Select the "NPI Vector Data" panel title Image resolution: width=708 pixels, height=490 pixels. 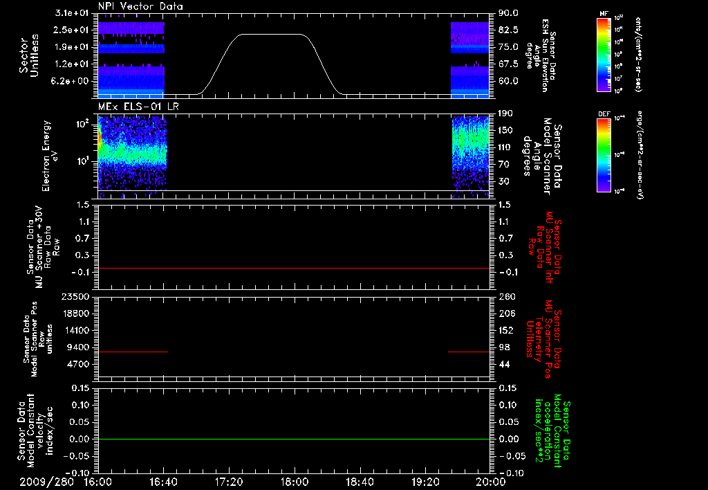pos(141,6)
